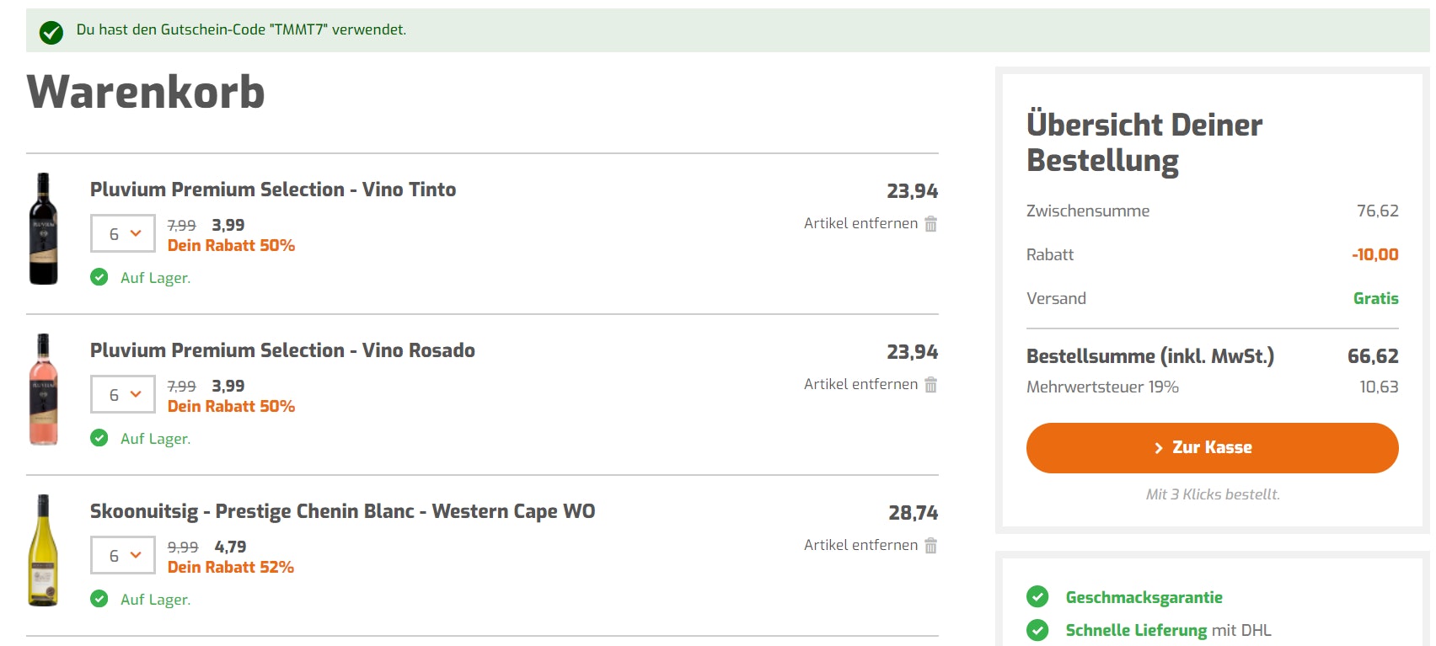Viewport: 1436px width, 646px height.
Task: Click the Geschmacksgarantie link
Action: [1144, 597]
